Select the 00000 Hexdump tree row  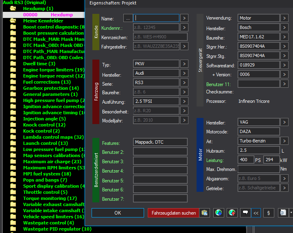click(x=44, y=15)
